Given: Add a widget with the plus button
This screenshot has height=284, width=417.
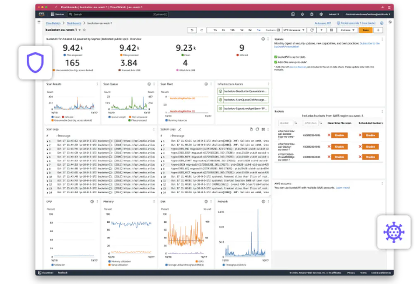Looking at the screenshot, I should pos(378,30).
